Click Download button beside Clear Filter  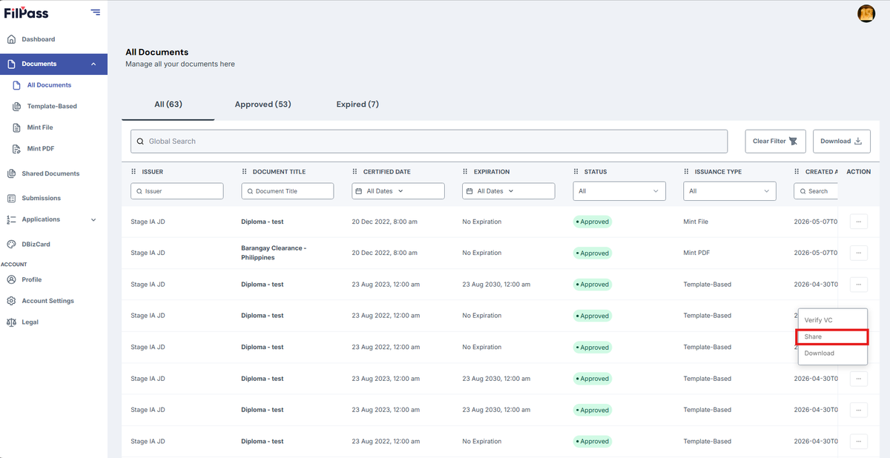coord(842,141)
